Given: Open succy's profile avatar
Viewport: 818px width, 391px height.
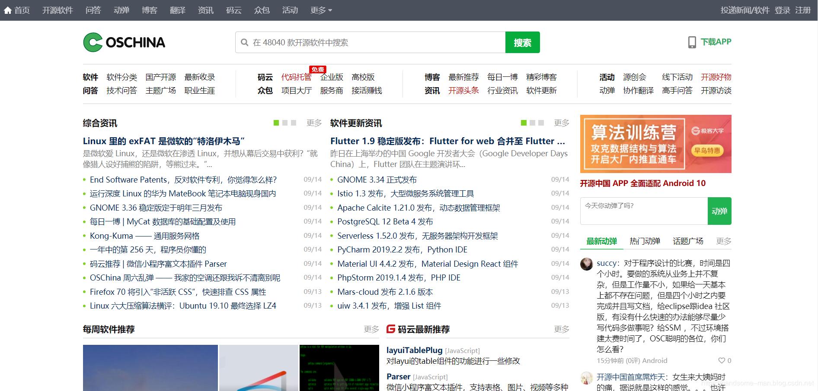Looking at the screenshot, I should point(586,264).
